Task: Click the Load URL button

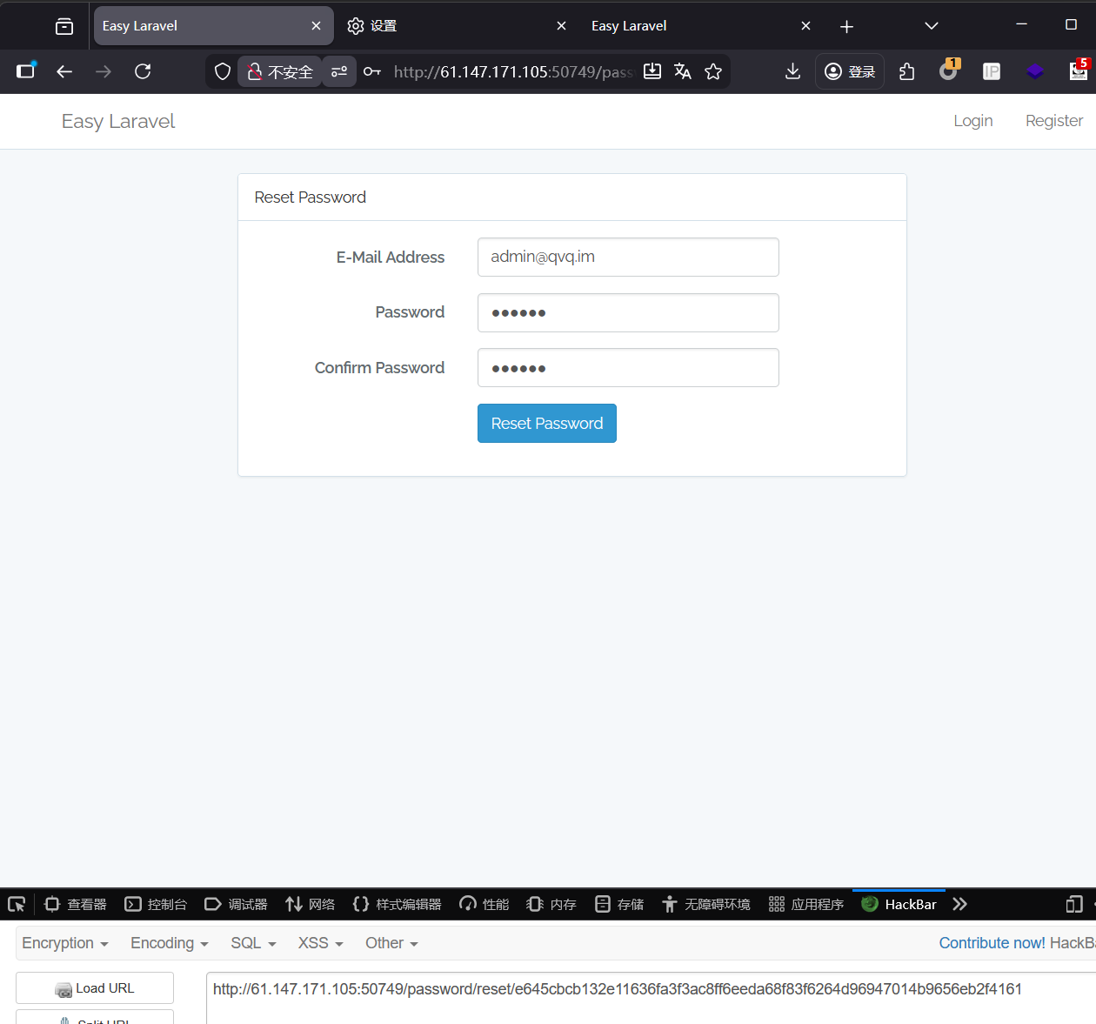Action: [95, 988]
